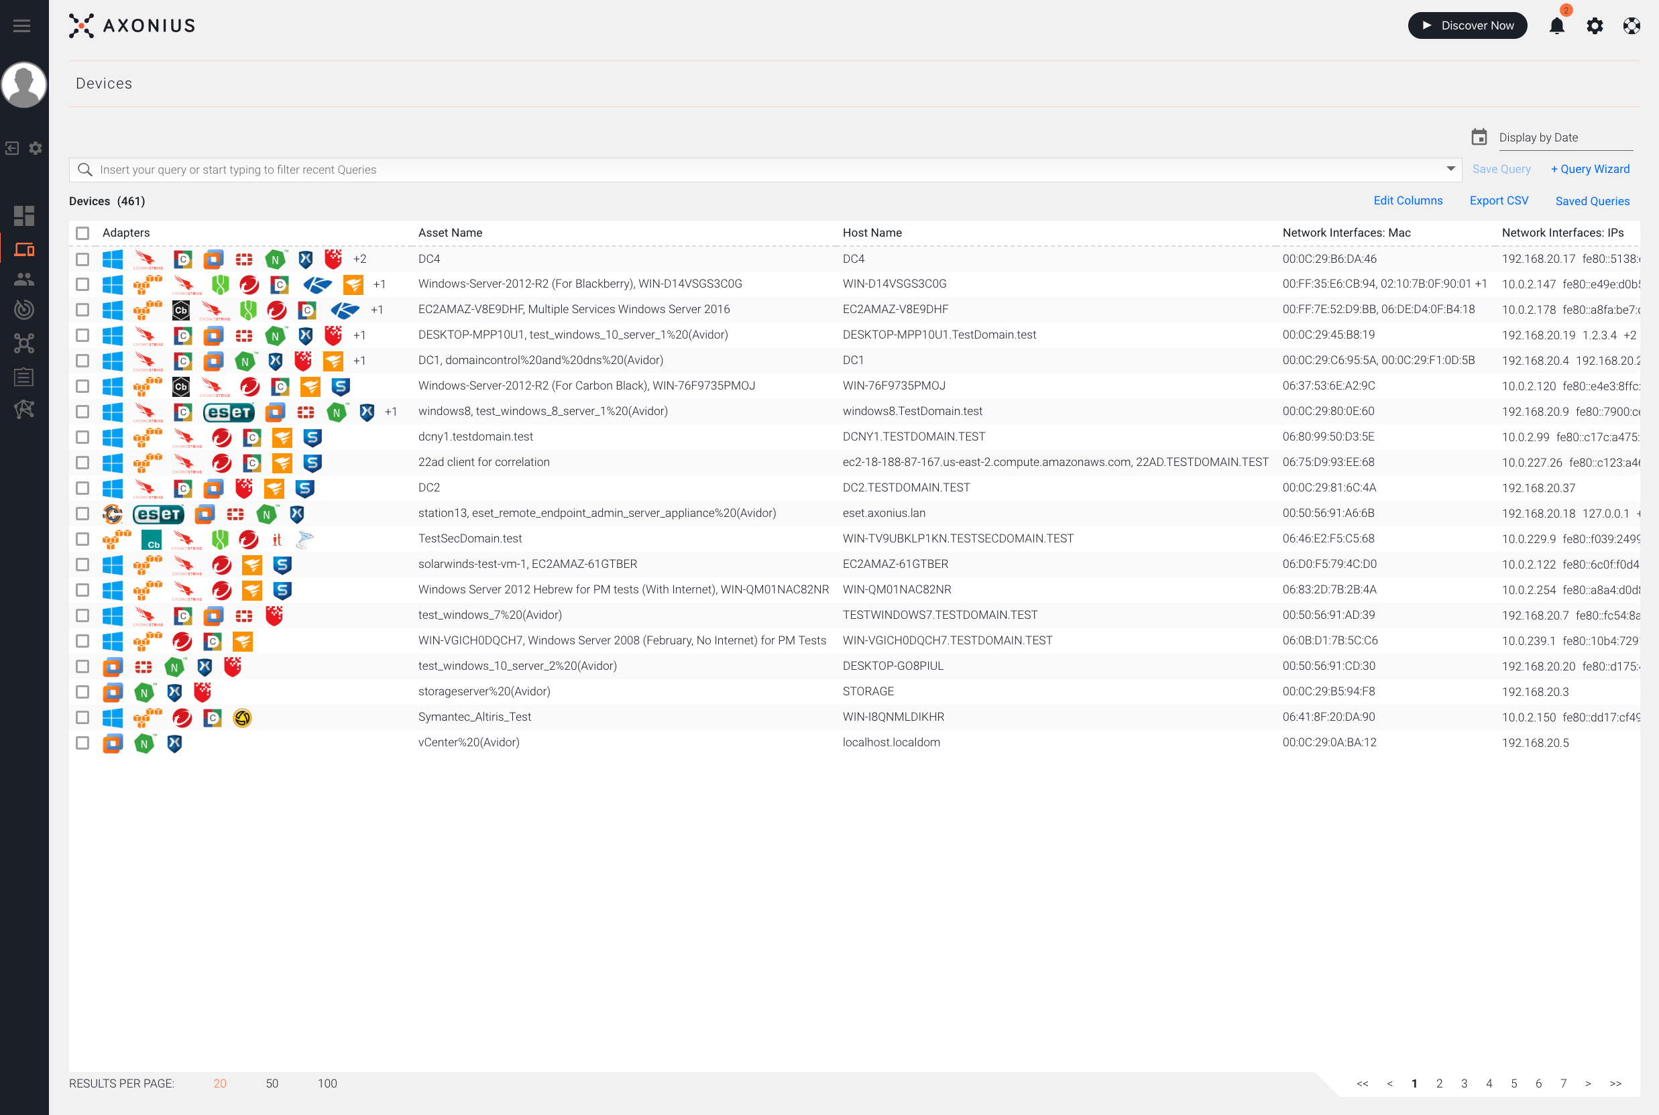Image resolution: width=1659 pixels, height=1115 pixels.
Task: Check the test_windows_7 device row
Action: pos(82,615)
